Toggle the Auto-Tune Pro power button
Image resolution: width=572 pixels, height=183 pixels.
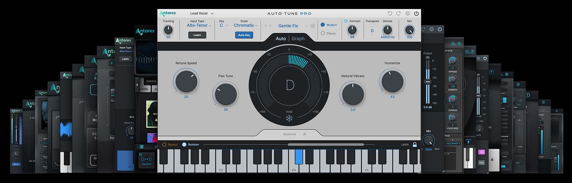(416, 13)
